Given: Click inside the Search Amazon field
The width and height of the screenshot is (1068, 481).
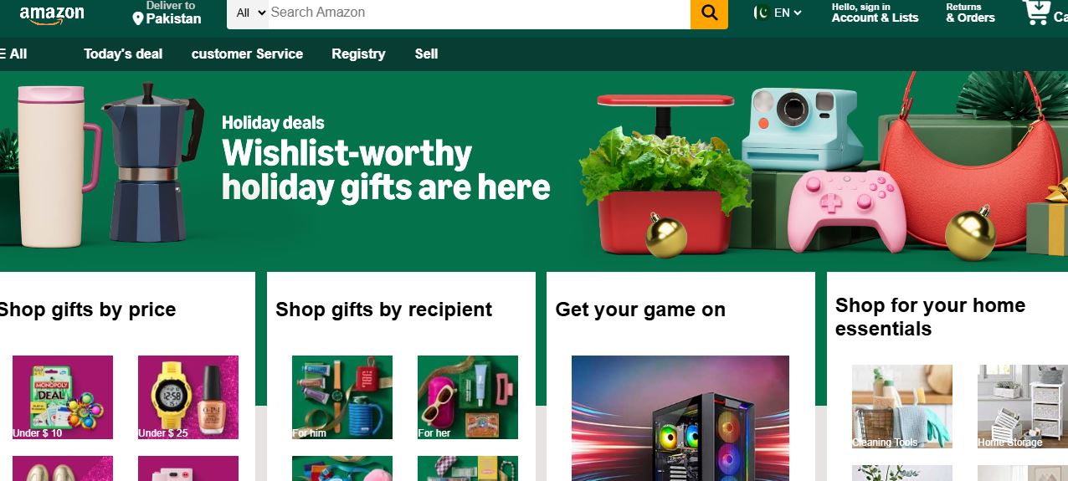Looking at the screenshot, I should click(479, 13).
